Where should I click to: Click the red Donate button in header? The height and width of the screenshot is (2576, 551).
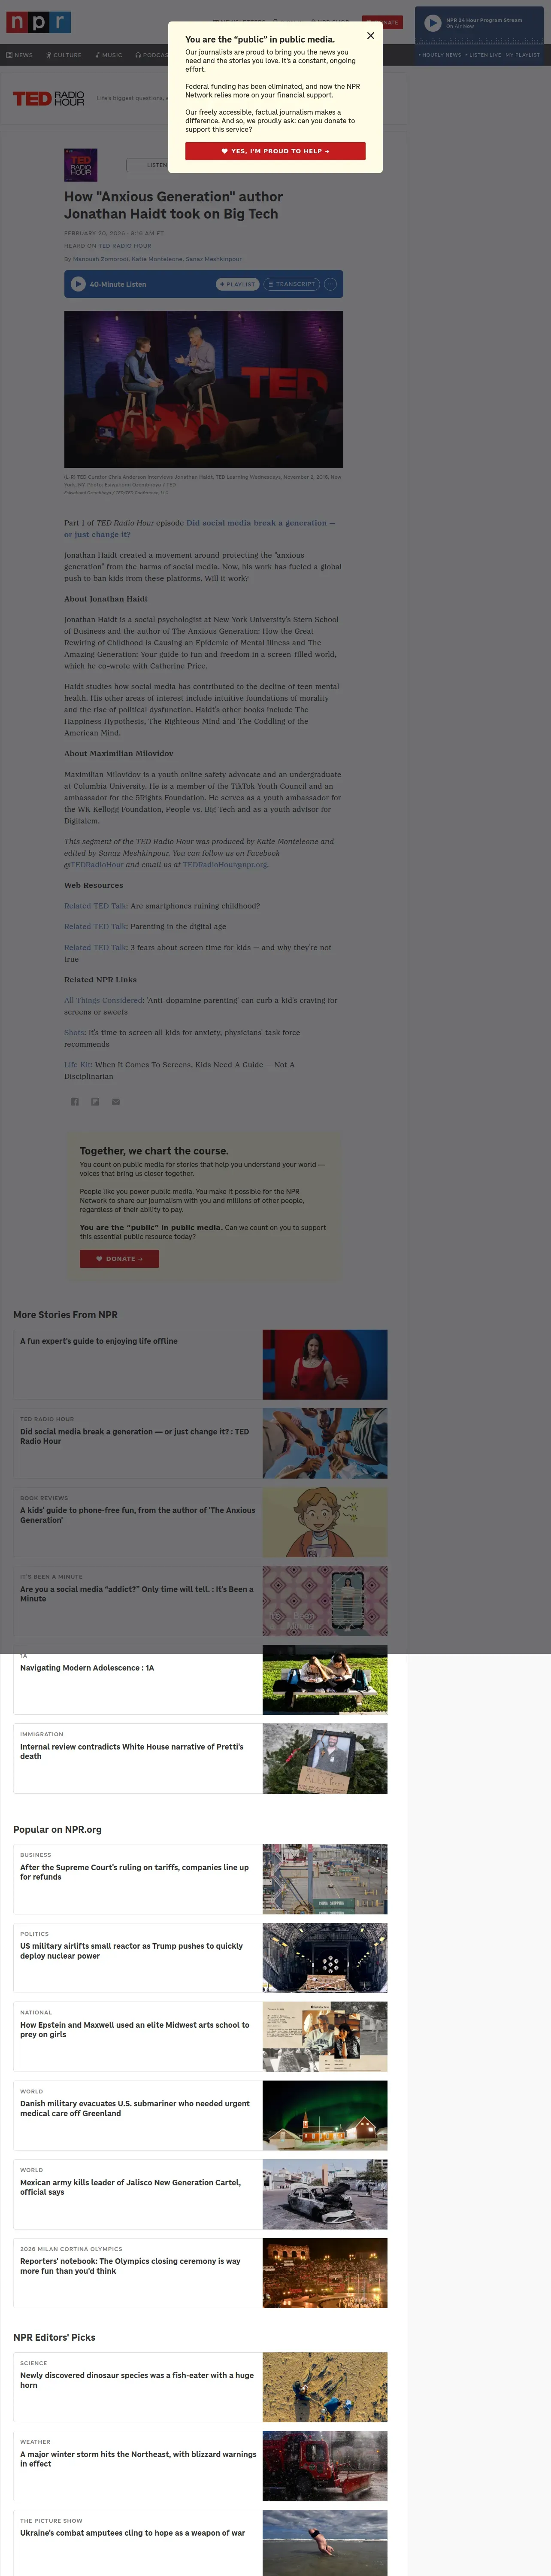pyautogui.click(x=383, y=22)
